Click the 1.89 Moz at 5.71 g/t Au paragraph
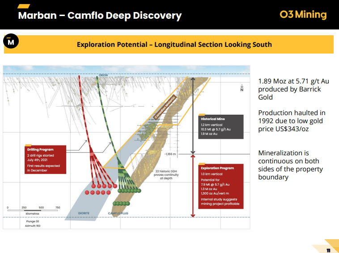The height and width of the screenshot is (253, 339). [293, 89]
